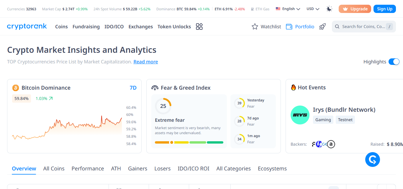Open the USD currency dropdown

pyautogui.click(x=313, y=9)
